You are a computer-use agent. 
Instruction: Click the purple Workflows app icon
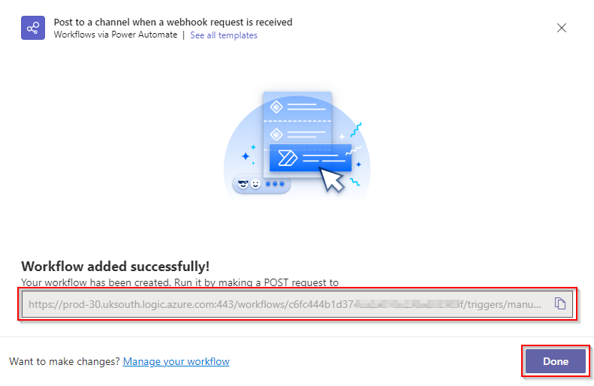click(33, 28)
